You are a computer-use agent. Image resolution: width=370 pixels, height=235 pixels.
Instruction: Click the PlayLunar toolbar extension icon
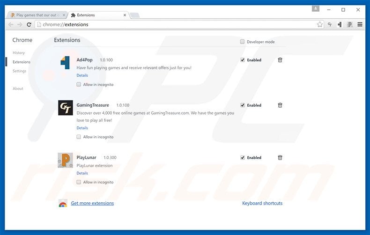click(350, 24)
